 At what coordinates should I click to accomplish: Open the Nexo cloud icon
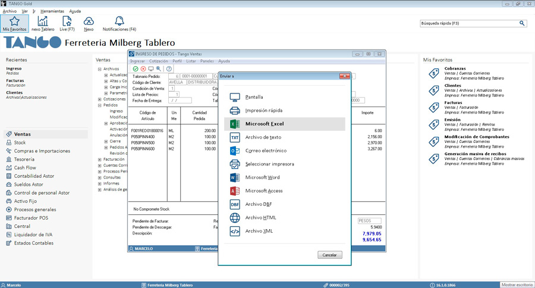[x=89, y=24]
